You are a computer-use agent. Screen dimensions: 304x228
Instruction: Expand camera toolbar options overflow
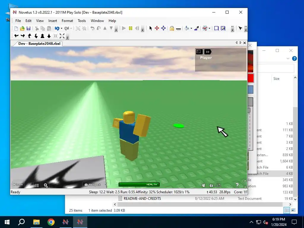pyautogui.click(x=67, y=37)
